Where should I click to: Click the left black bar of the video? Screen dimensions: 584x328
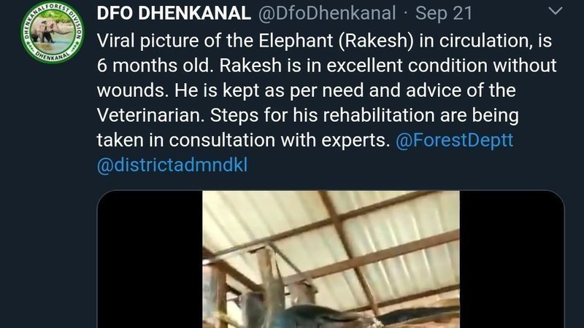click(150, 259)
